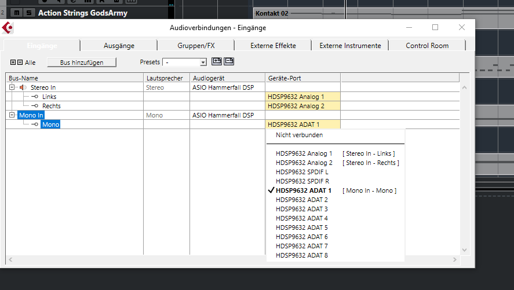The width and height of the screenshot is (514, 290).
Task: Click the Mono row HDSP9632 ADAT 1 port cell
Action: (302, 124)
